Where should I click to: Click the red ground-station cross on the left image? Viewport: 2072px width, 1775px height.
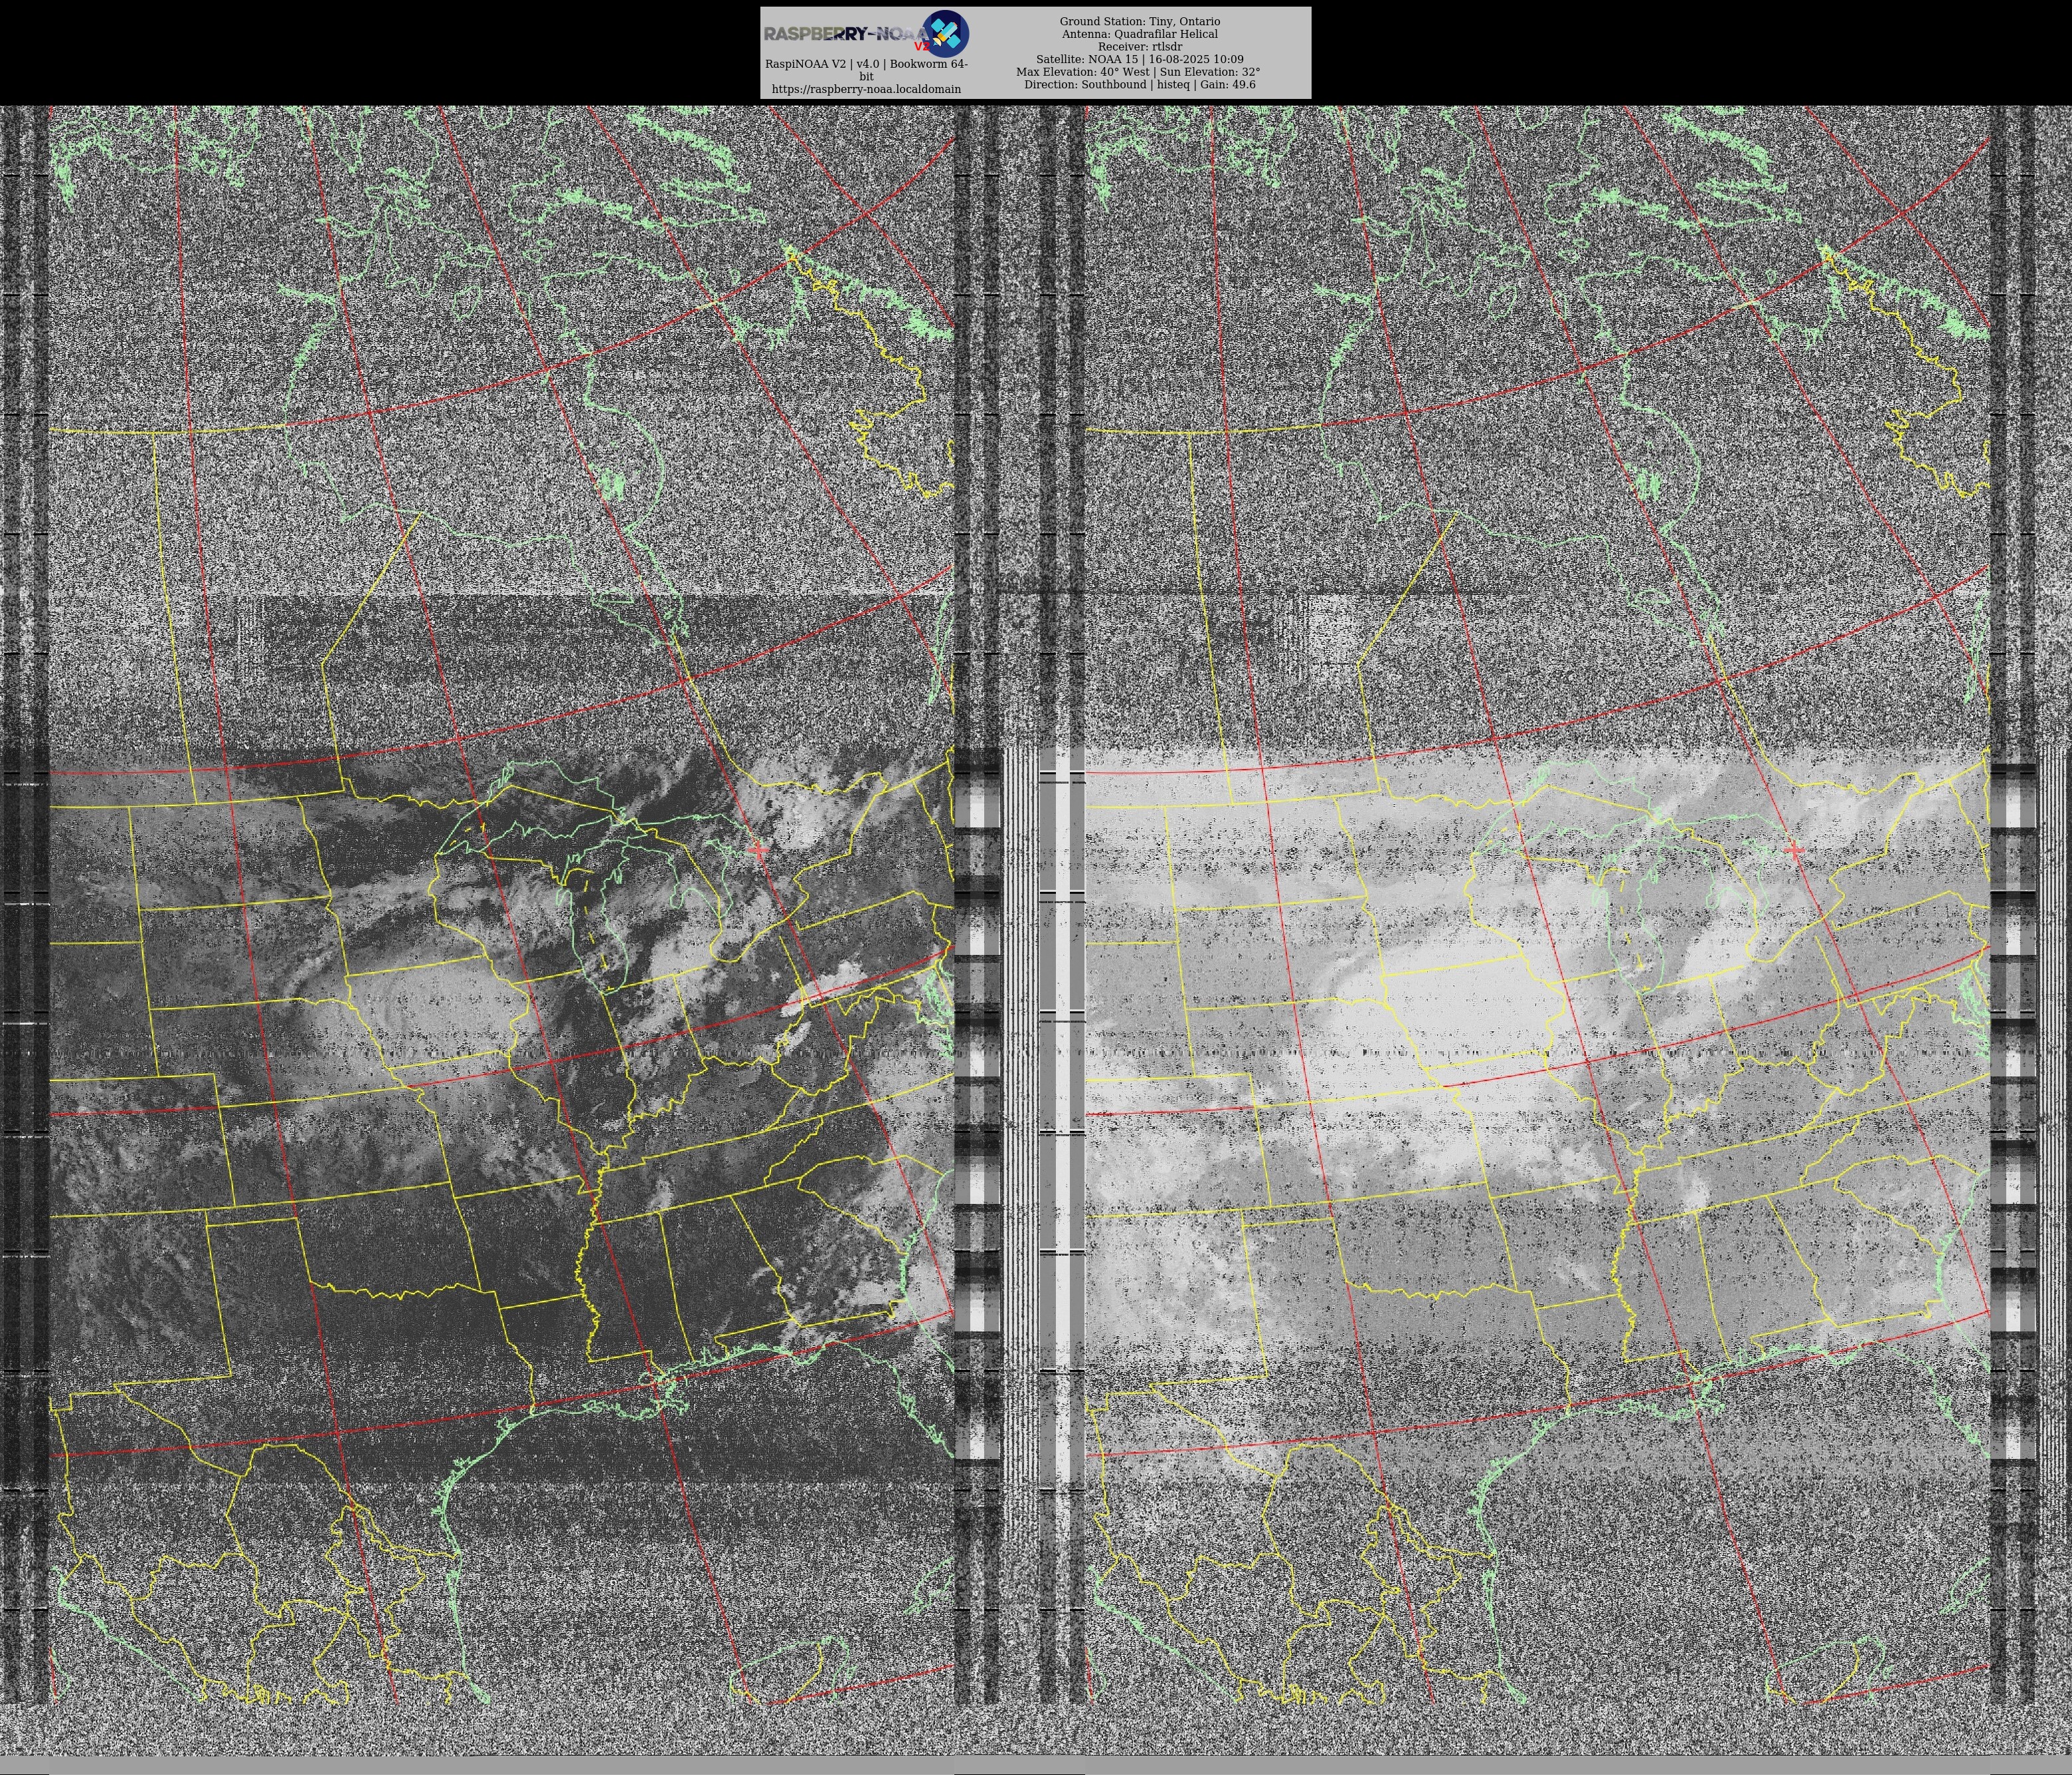click(758, 850)
